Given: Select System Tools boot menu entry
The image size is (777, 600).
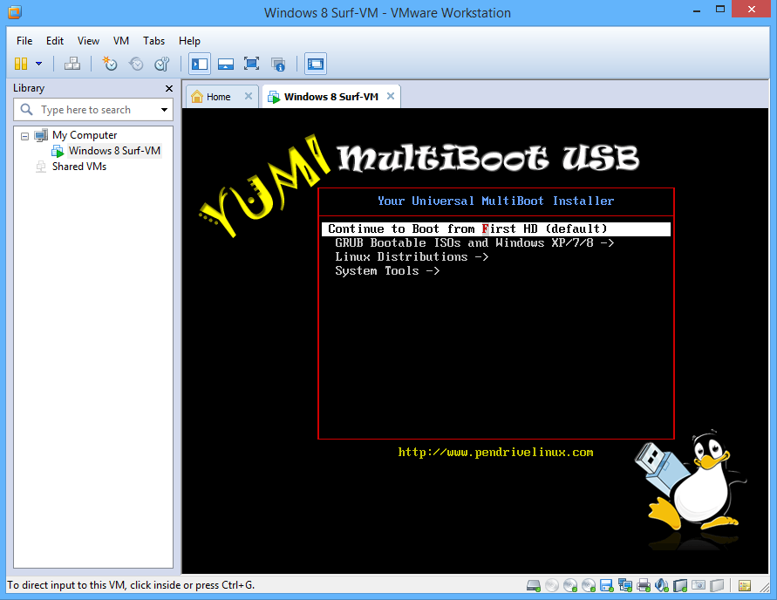Looking at the screenshot, I should tap(387, 270).
